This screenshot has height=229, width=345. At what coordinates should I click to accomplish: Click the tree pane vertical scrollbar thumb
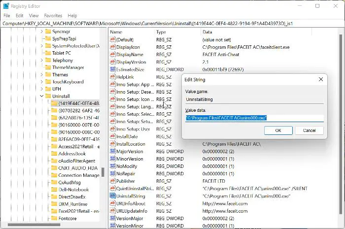coord(103,172)
